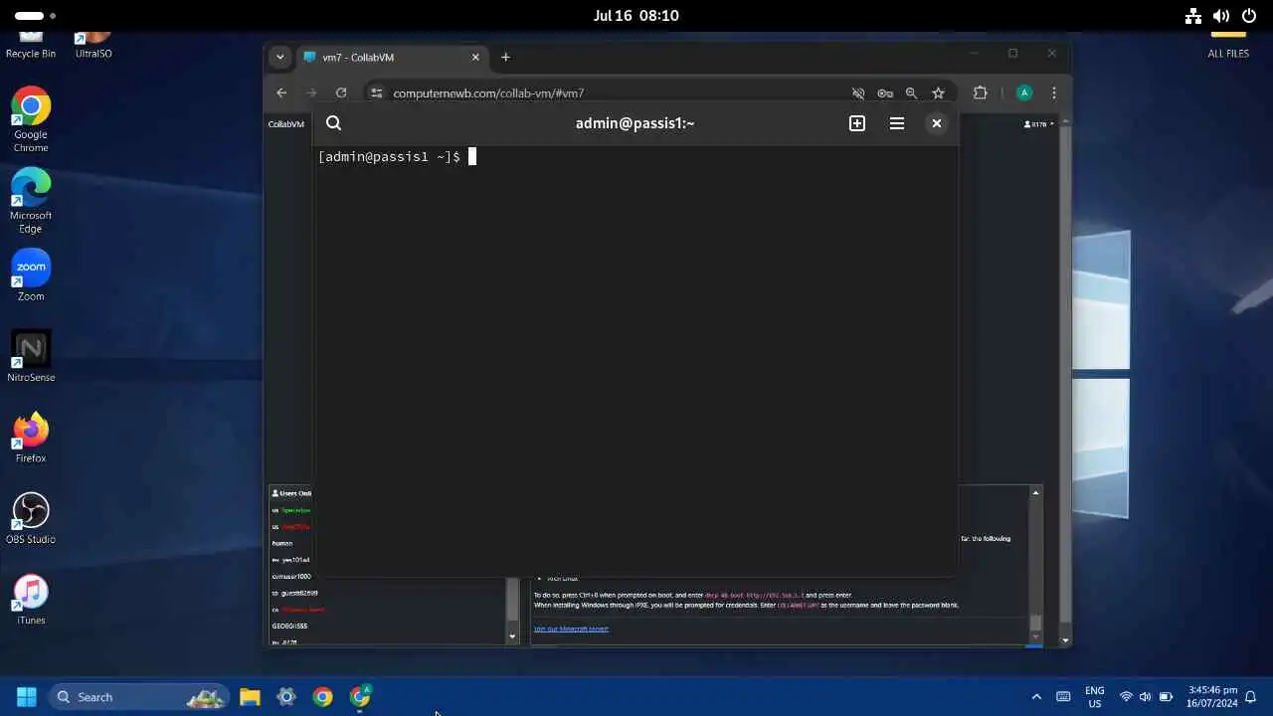Open Chrome from the taskbar
Image resolution: width=1273 pixels, height=716 pixels.
click(322, 697)
